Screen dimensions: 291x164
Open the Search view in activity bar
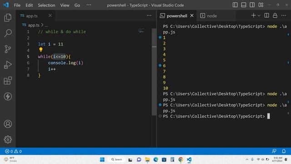(x=8, y=33)
